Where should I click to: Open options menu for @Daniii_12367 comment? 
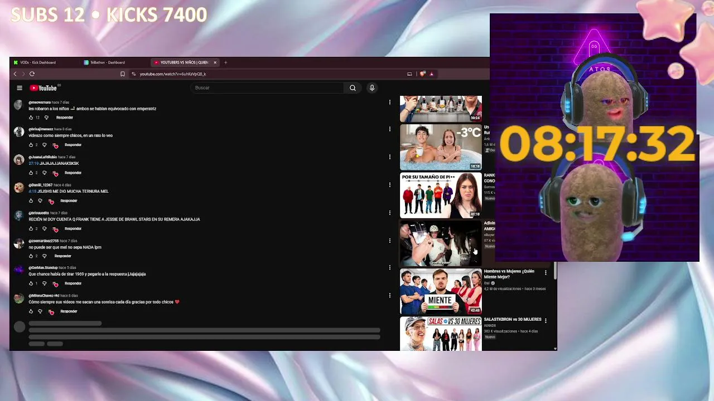coord(389,184)
